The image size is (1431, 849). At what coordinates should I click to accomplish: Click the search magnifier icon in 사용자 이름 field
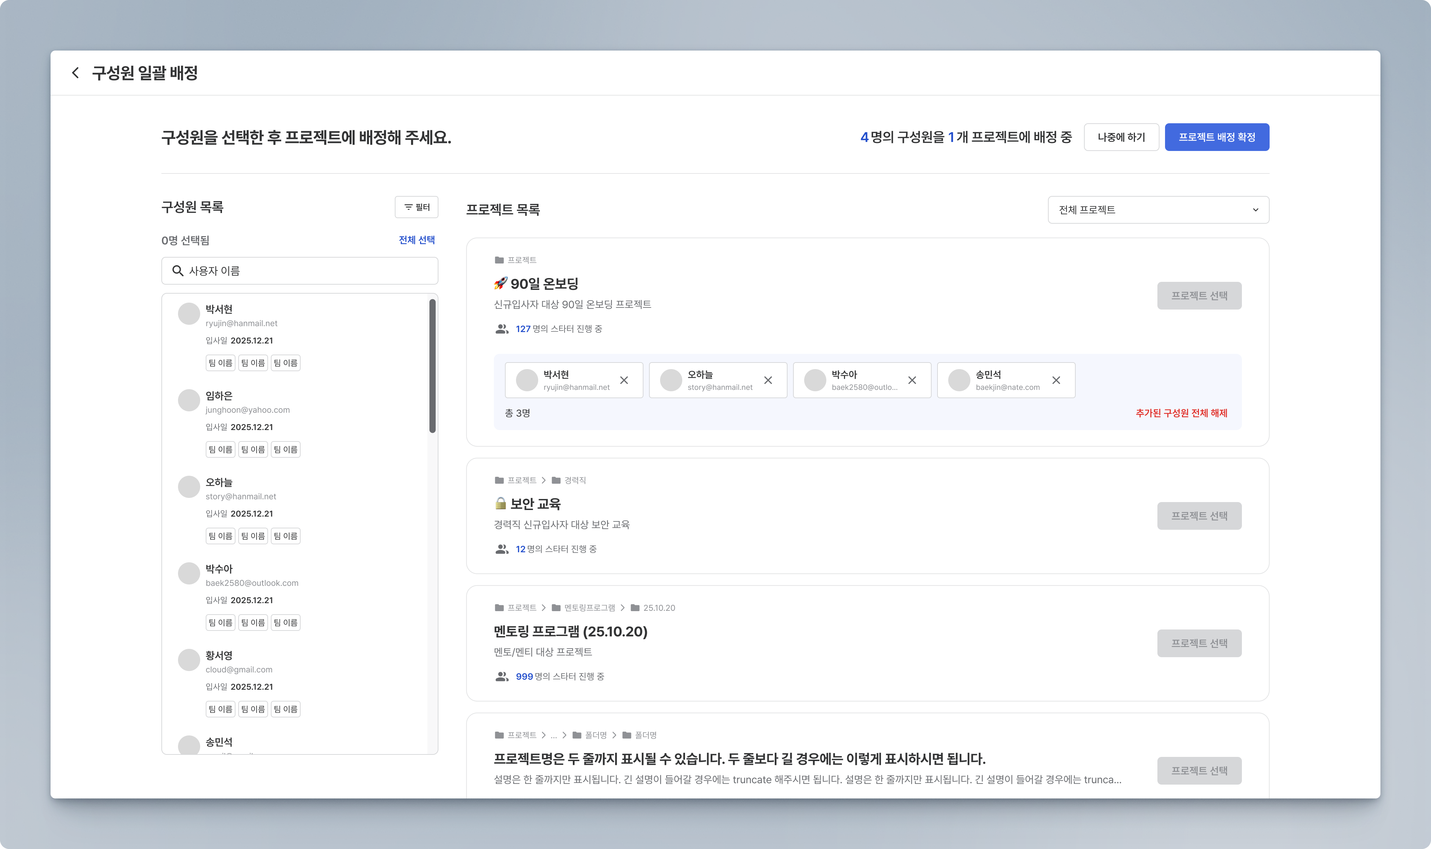pos(178,271)
